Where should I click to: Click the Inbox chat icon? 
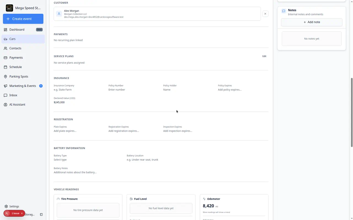pos(6,95)
